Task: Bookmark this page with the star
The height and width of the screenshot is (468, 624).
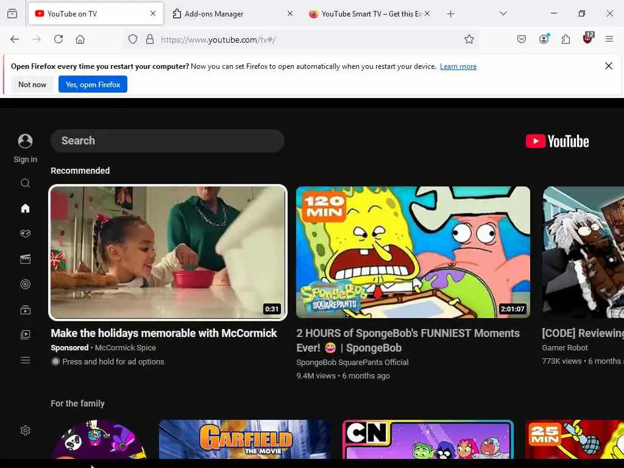Action: click(469, 39)
